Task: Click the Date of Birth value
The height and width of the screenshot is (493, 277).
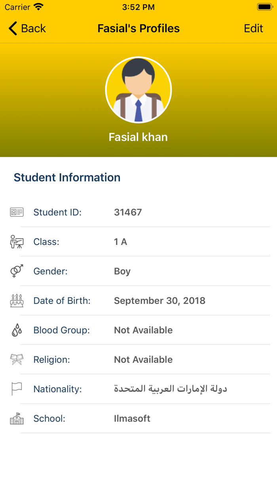Action: click(x=159, y=300)
